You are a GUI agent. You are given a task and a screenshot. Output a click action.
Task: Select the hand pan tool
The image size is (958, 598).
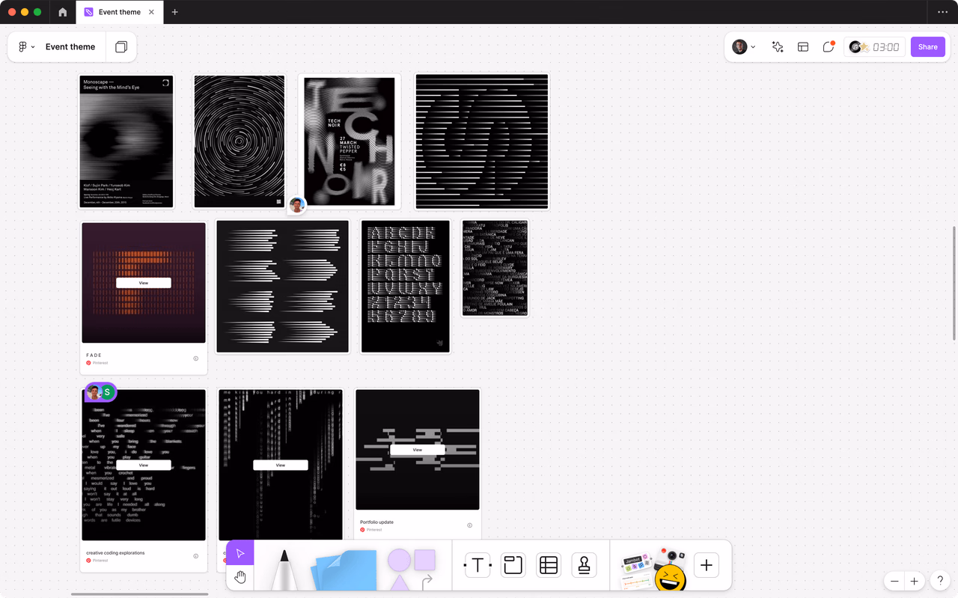click(239, 577)
